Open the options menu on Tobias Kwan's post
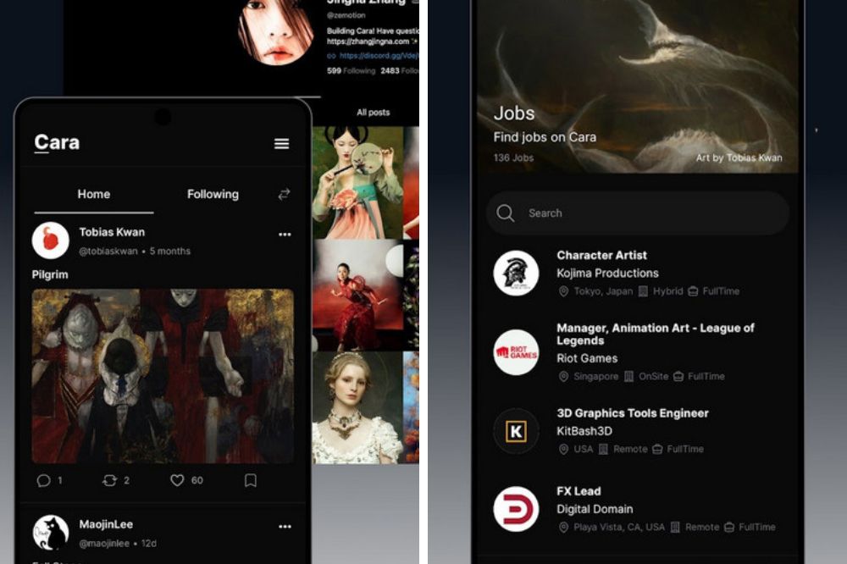Screen dimensions: 847x564 point(285,235)
